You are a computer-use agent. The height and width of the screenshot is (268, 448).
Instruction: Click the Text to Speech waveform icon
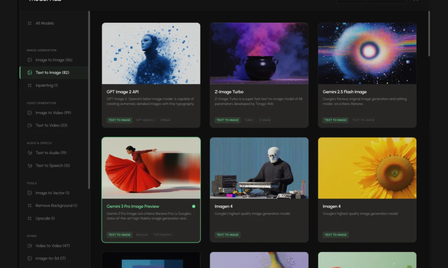coord(30,165)
